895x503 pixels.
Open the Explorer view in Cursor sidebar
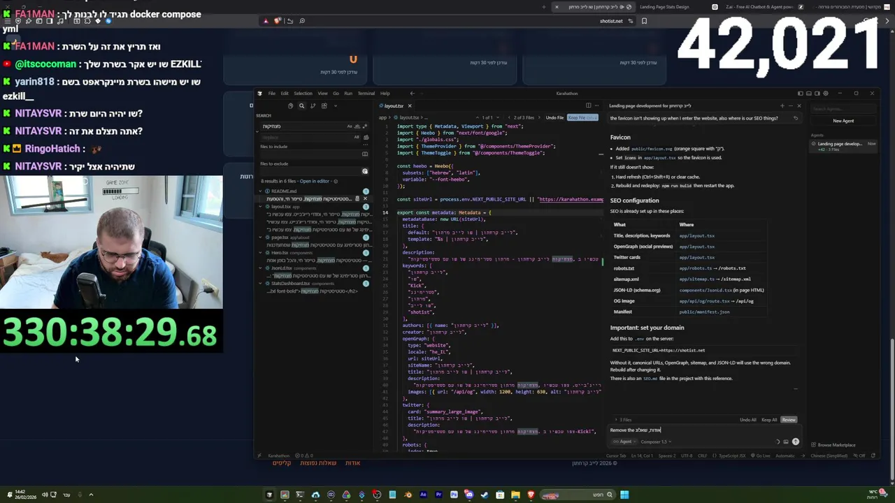(x=290, y=105)
